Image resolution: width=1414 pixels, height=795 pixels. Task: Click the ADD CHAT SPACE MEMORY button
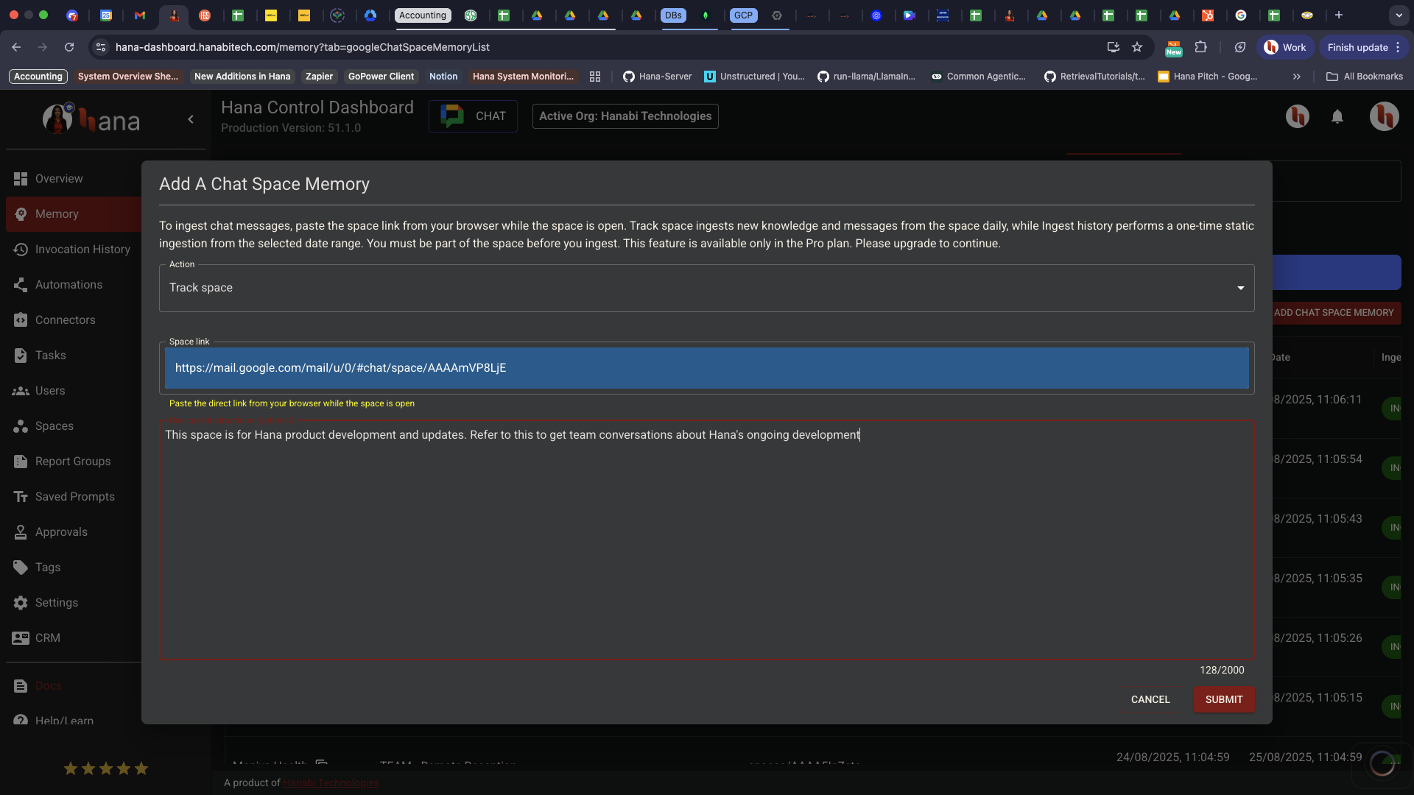click(1333, 313)
